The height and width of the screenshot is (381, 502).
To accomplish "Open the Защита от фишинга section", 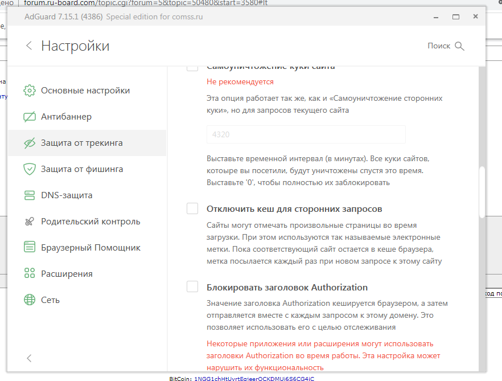I will 87,169.
